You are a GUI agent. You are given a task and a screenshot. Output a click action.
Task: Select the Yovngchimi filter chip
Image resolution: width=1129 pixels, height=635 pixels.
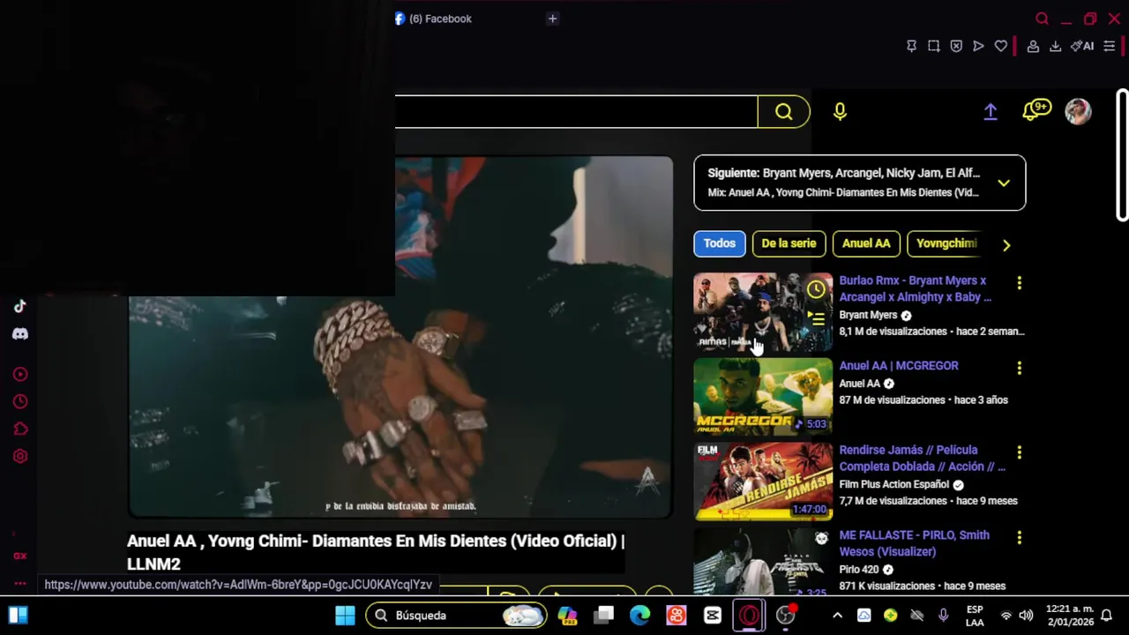(946, 243)
